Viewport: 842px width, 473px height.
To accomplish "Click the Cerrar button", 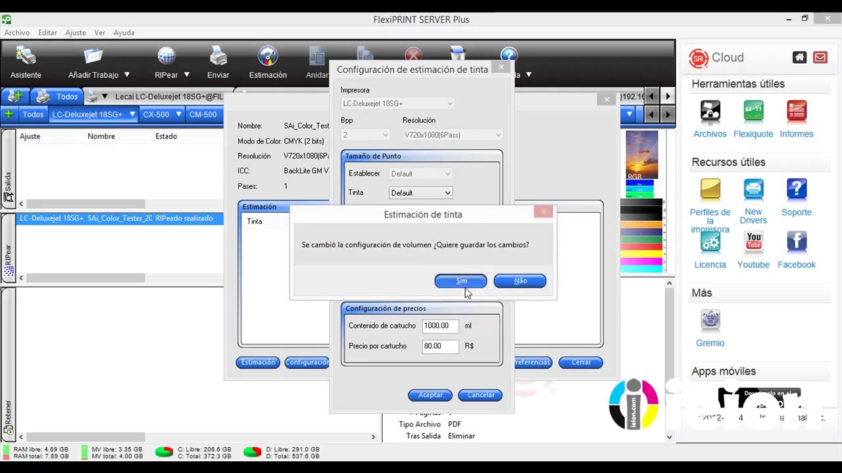I will click(581, 362).
